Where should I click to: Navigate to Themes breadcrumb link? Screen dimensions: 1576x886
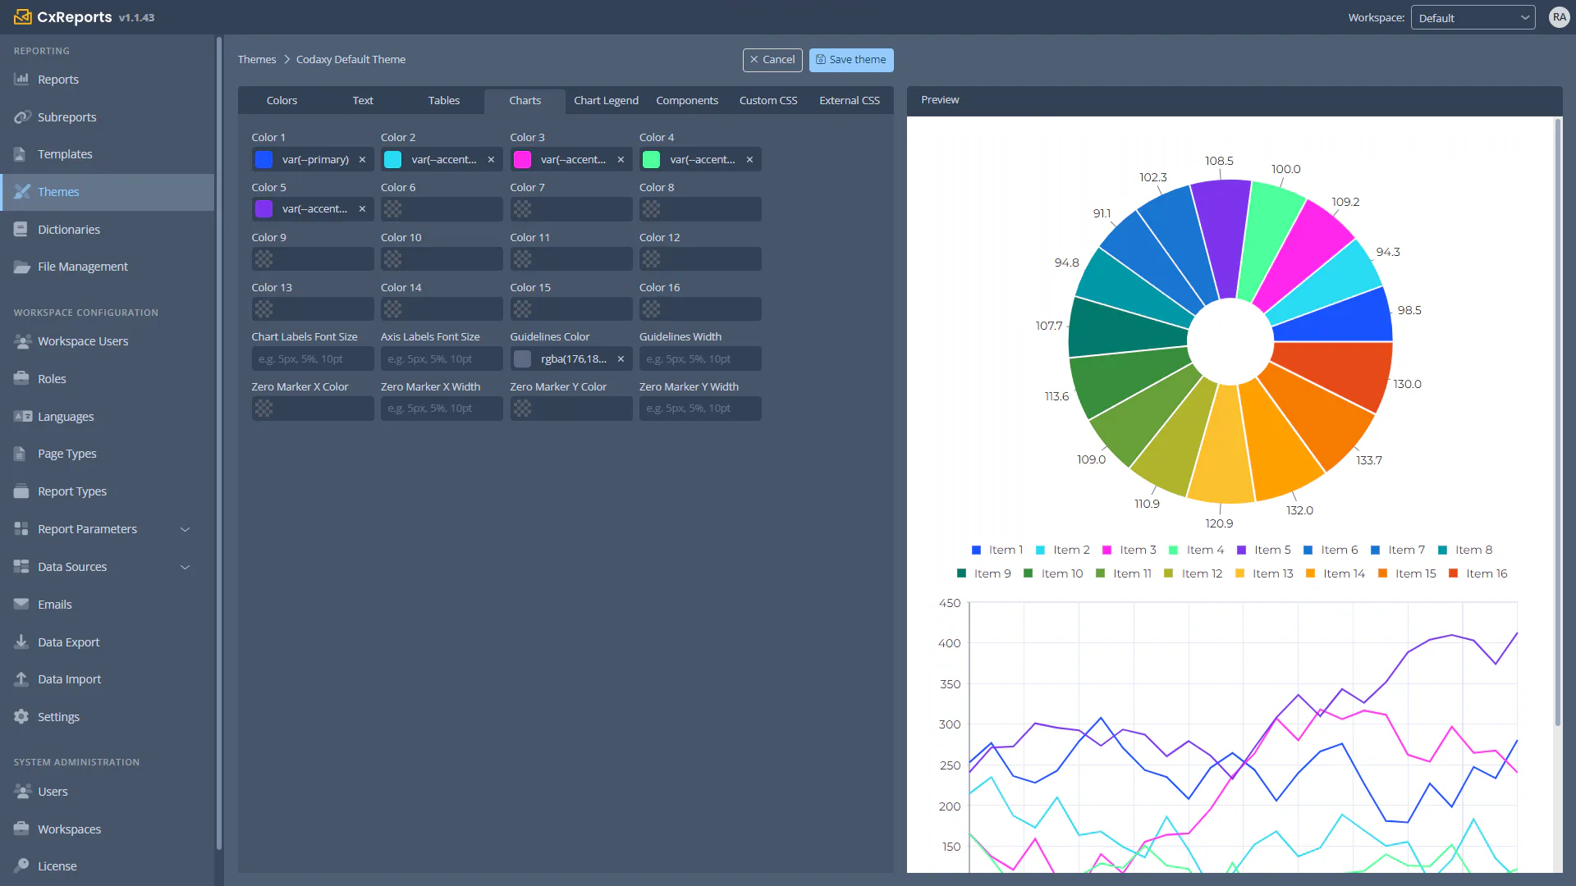coord(257,60)
